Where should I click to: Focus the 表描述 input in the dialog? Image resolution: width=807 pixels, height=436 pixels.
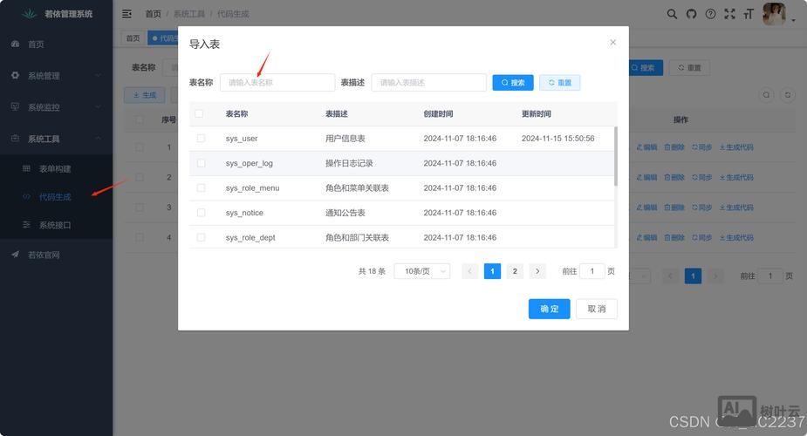click(x=428, y=82)
